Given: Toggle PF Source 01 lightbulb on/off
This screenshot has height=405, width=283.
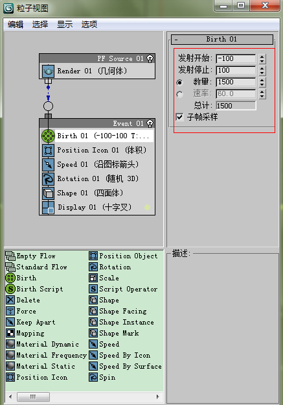Looking at the screenshot, I should 150,58.
